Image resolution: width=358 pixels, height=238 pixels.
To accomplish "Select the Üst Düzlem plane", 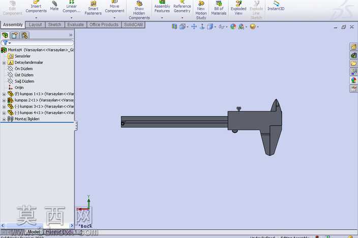I will [x=20, y=75].
